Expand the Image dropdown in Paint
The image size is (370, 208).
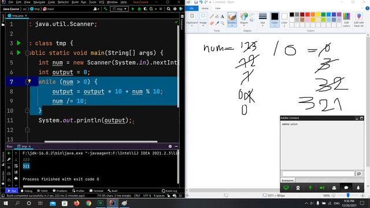click(203, 25)
